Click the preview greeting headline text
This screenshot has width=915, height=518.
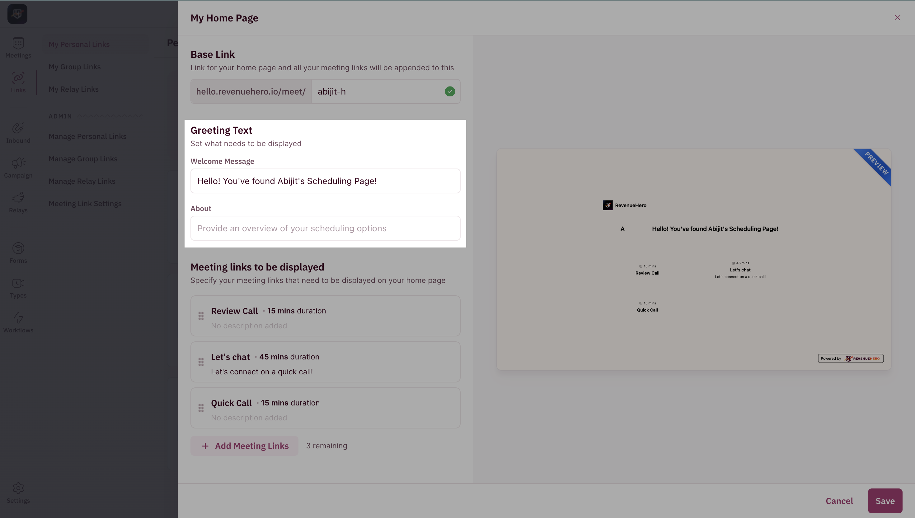tap(715, 229)
